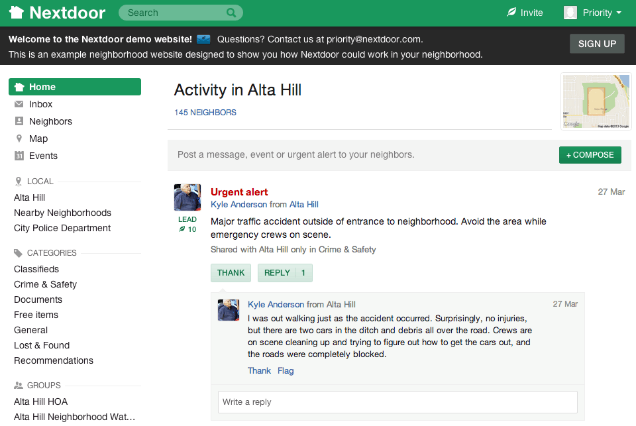The image size is (636, 426).
Task: Click the + COMPOSE button
Action: (590, 155)
